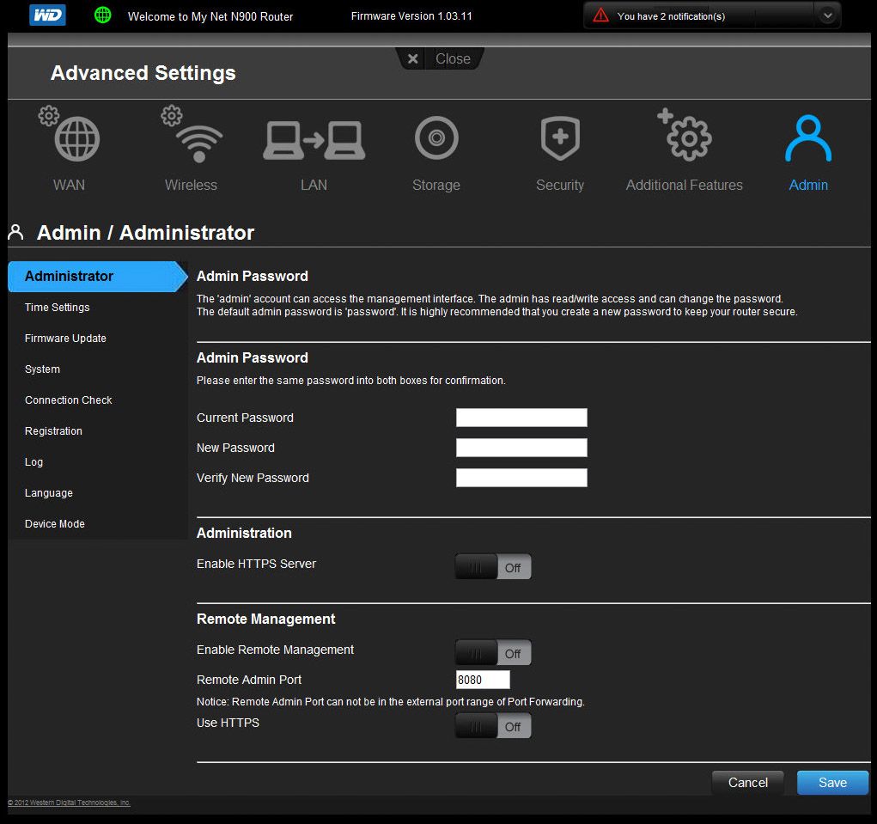Click 'You have 2 notification(s)' text

pyautogui.click(x=671, y=16)
